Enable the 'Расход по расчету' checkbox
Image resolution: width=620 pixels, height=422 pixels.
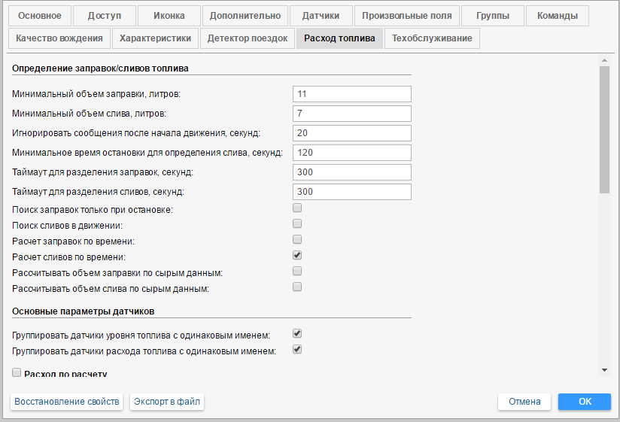tap(17, 372)
